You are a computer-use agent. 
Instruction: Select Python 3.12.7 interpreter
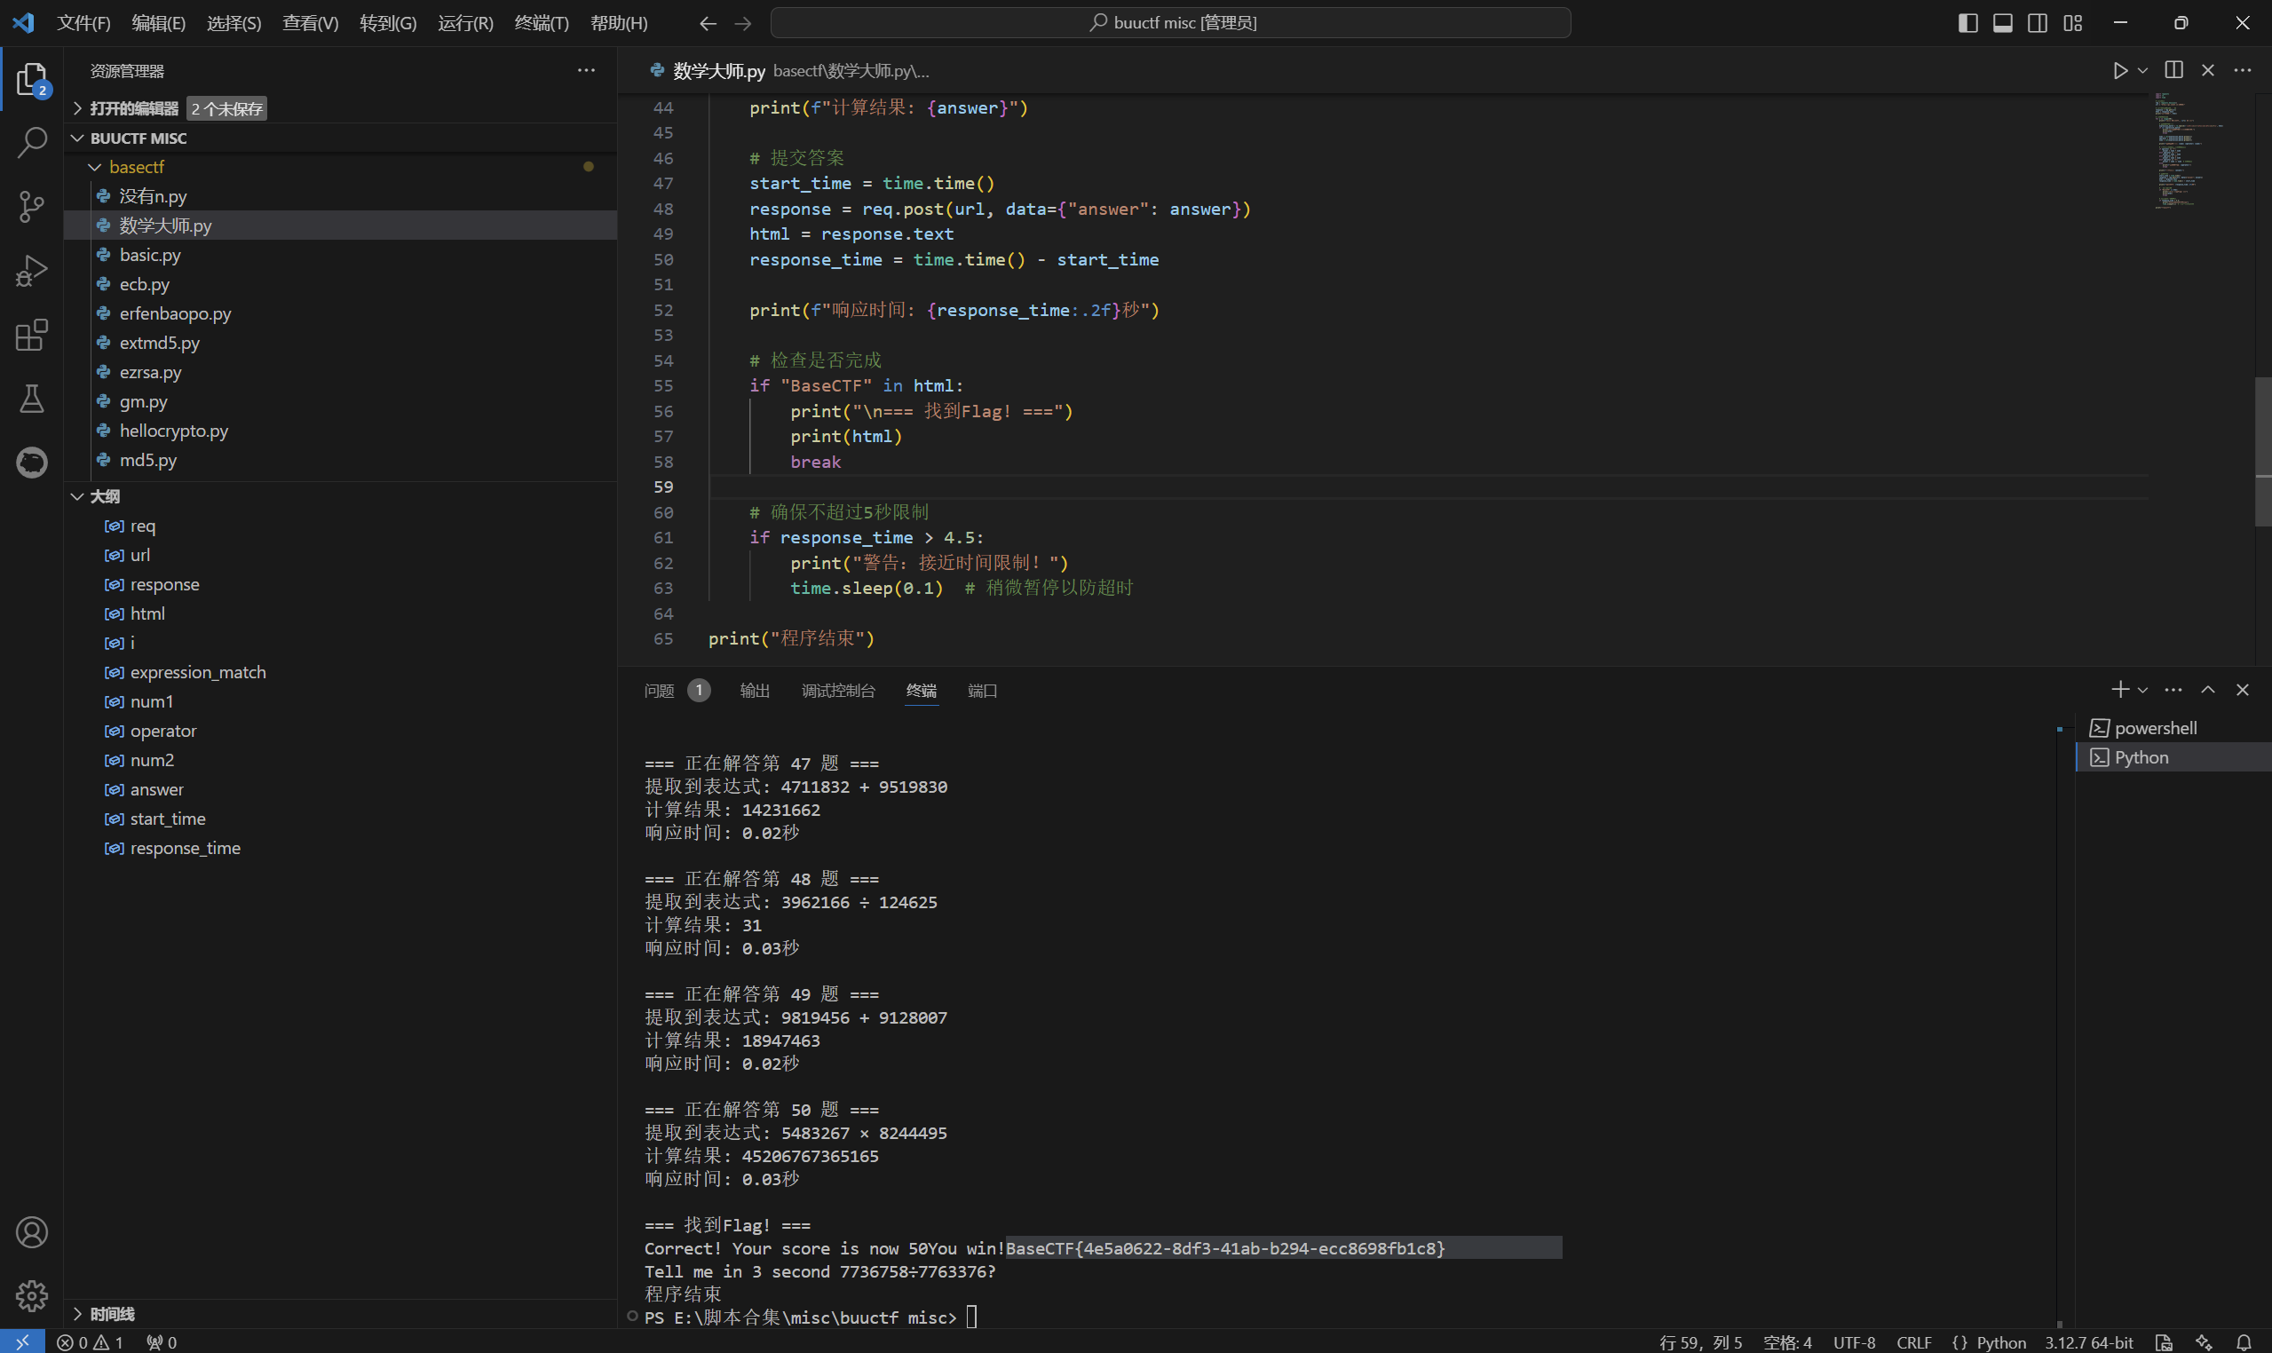pyautogui.click(x=2089, y=1342)
